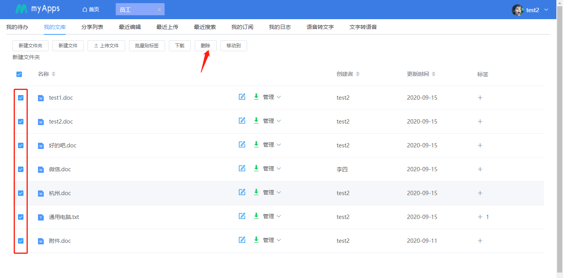Click the 新建文件夹 button
Viewport: 563px width, 278px height.
30,46
